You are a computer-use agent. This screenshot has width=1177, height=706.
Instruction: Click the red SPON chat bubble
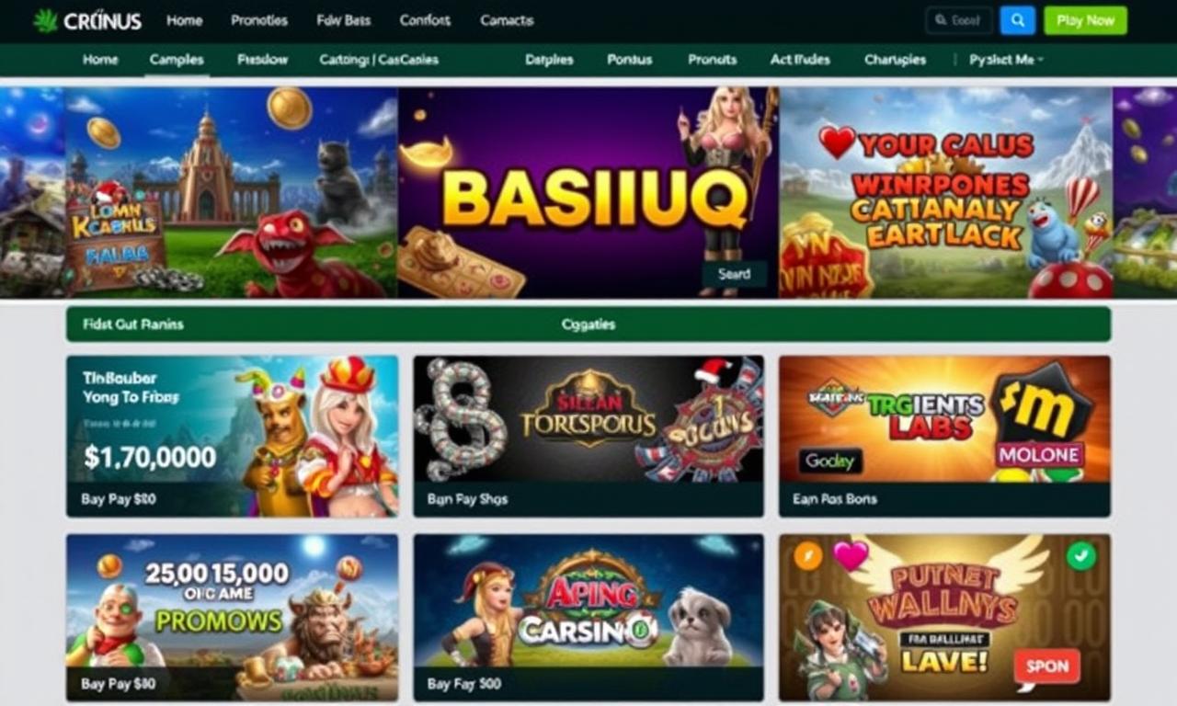(x=1046, y=666)
